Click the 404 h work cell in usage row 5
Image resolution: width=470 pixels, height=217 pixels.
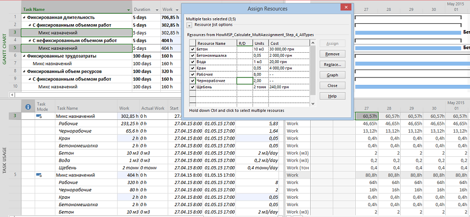pyautogui.click(x=128, y=175)
